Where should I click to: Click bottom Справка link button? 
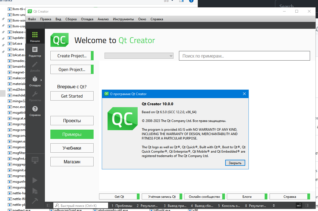pos(290,196)
